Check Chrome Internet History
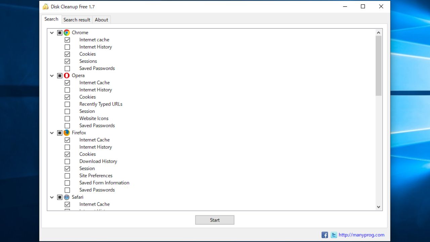 click(x=67, y=47)
